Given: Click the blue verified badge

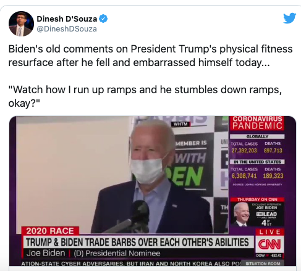Looking at the screenshot, I should pyautogui.click(x=103, y=19).
